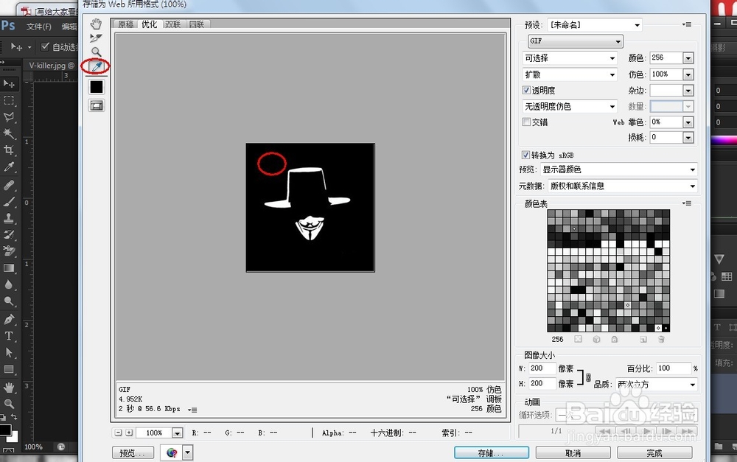Open the 无透明度仿色 dropdown
The width and height of the screenshot is (737, 462).
point(570,107)
